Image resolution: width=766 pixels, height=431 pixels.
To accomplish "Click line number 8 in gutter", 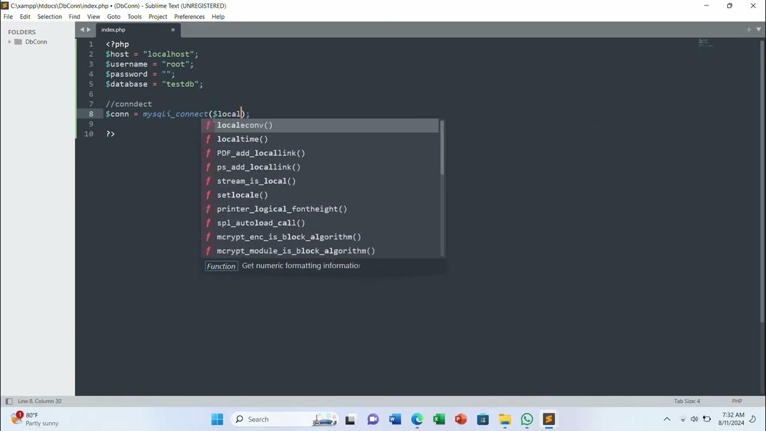I will (x=91, y=114).
